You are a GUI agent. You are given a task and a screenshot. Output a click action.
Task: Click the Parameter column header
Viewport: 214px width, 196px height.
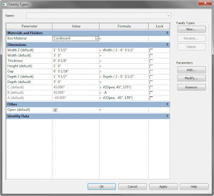coord(29,26)
